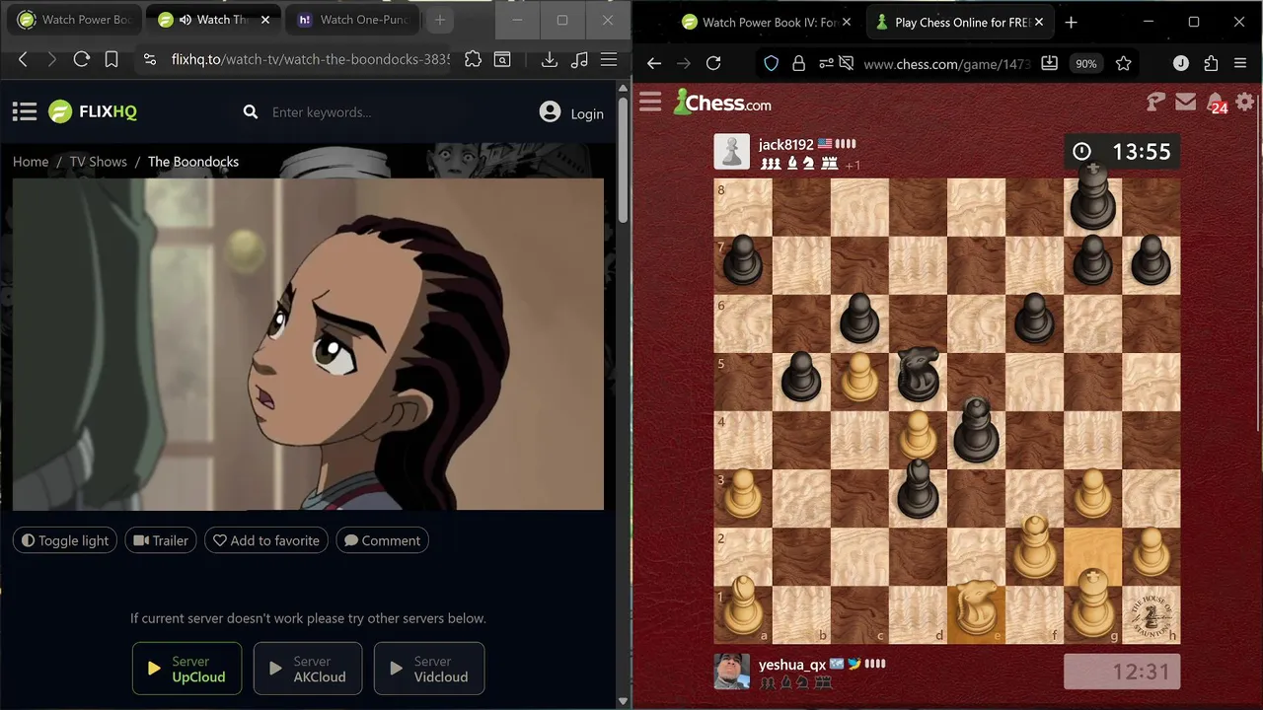This screenshot has height=710, width=1263.
Task: Select Server UpCloud
Action: 187,669
